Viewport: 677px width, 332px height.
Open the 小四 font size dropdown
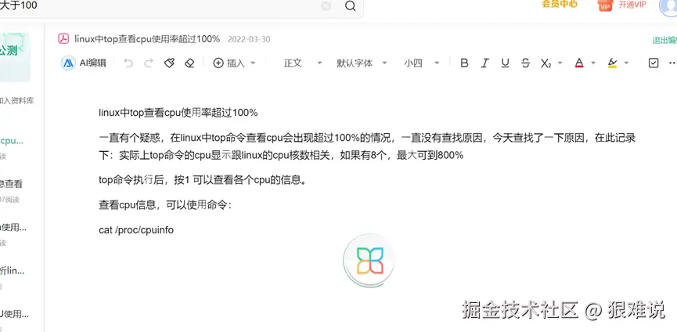(421, 63)
